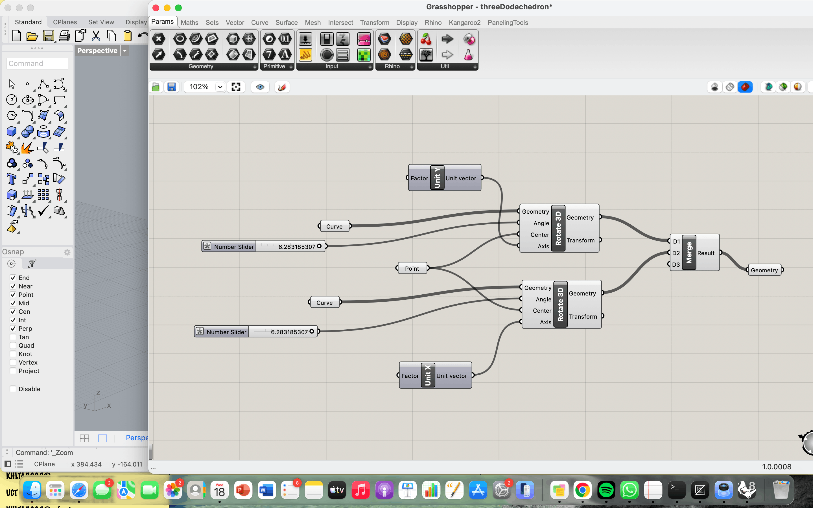Click the Rhino open file folder icon
Image resolution: width=813 pixels, height=508 pixels.
(x=32, y=36)
